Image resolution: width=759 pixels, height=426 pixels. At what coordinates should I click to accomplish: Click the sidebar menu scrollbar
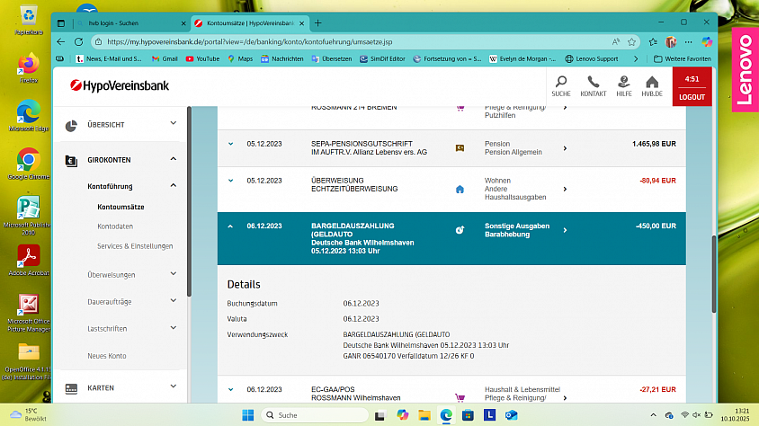pyautogui.click(x=189, y=201)
